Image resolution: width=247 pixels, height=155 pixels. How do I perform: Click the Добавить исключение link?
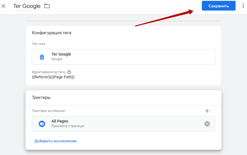pos(55,141)
